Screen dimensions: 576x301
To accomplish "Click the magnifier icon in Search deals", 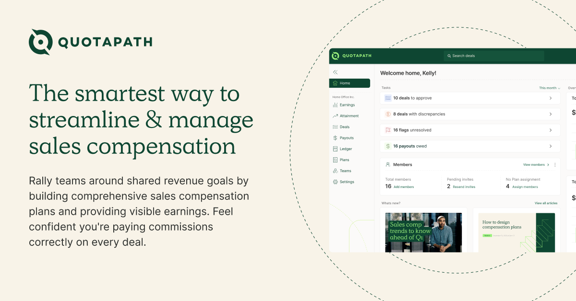I will 449,56.
